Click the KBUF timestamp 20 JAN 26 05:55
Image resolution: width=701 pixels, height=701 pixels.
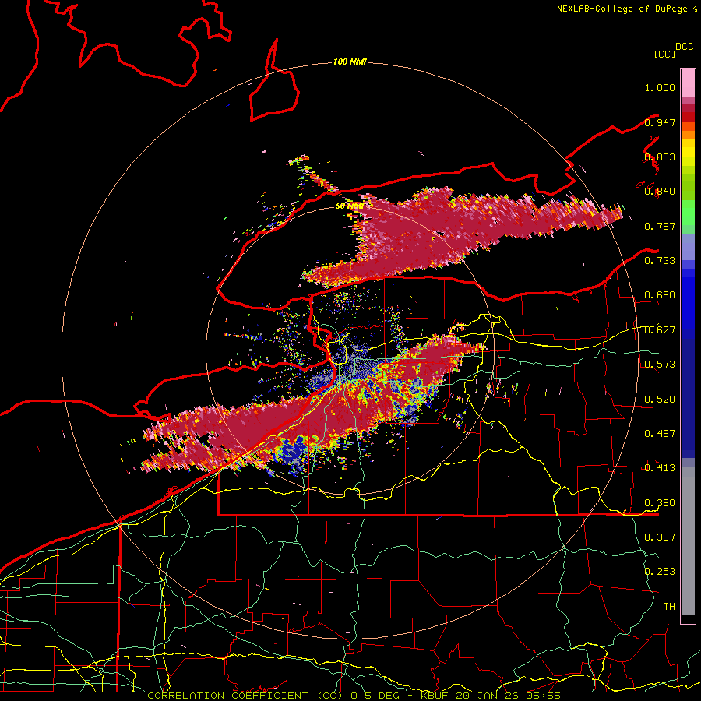(491, 696)
